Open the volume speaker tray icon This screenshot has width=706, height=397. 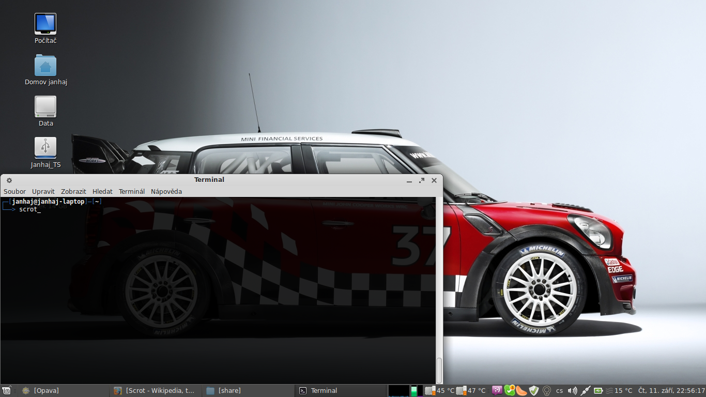tap(572, 391)
